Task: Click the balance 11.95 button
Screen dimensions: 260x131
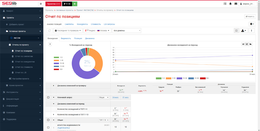Action: pos(67,4)
